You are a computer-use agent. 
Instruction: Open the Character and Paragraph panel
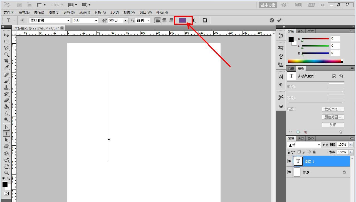point(205,20)
